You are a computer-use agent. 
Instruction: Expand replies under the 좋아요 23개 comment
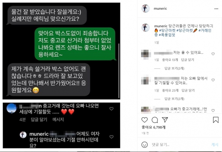(174, 99)
